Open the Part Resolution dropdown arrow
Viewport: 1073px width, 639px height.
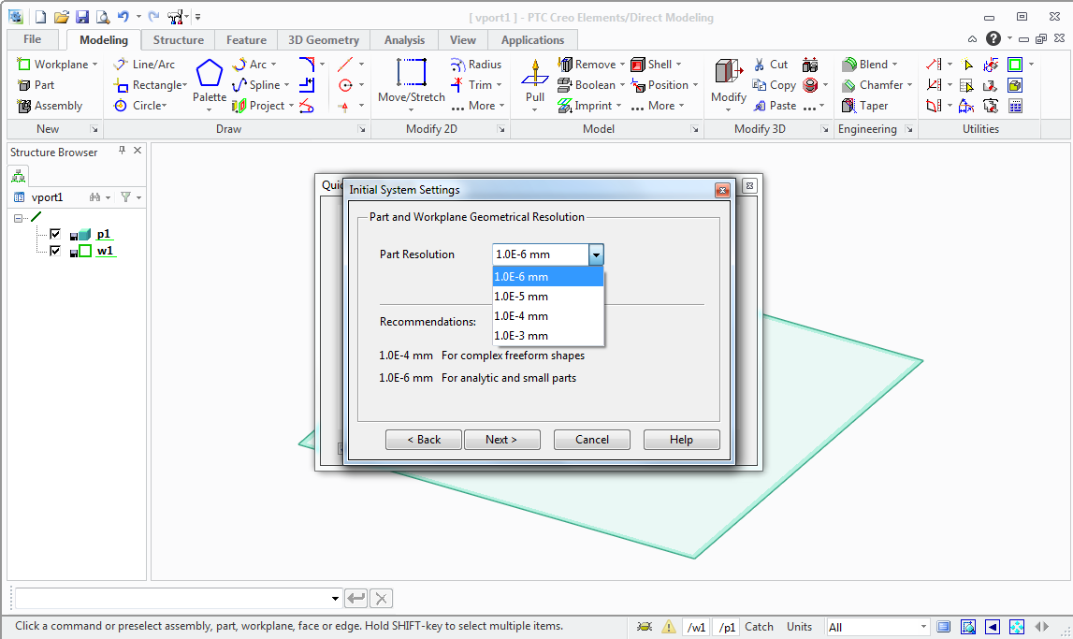(596, 254)
